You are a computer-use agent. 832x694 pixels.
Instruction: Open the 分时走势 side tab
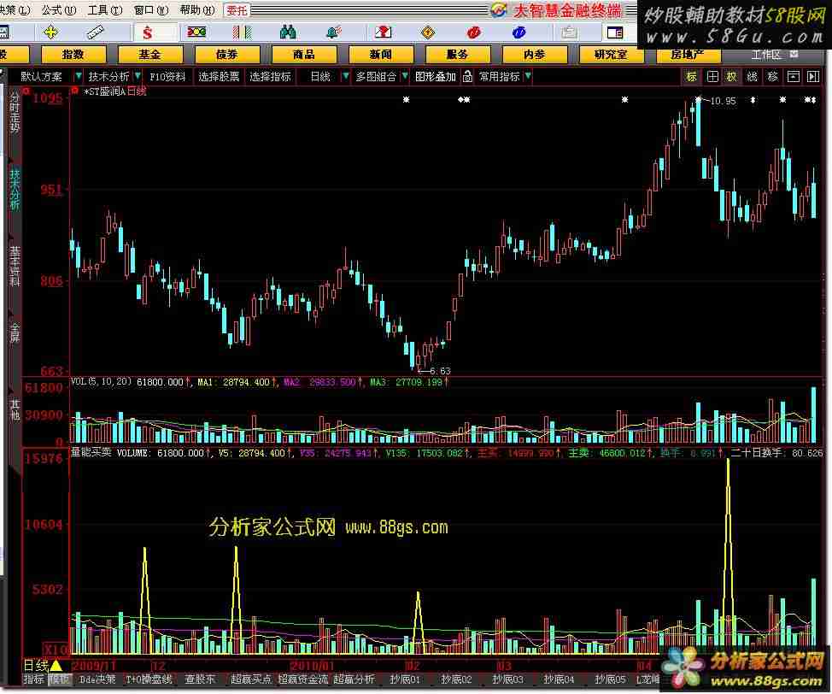point(15,113)
